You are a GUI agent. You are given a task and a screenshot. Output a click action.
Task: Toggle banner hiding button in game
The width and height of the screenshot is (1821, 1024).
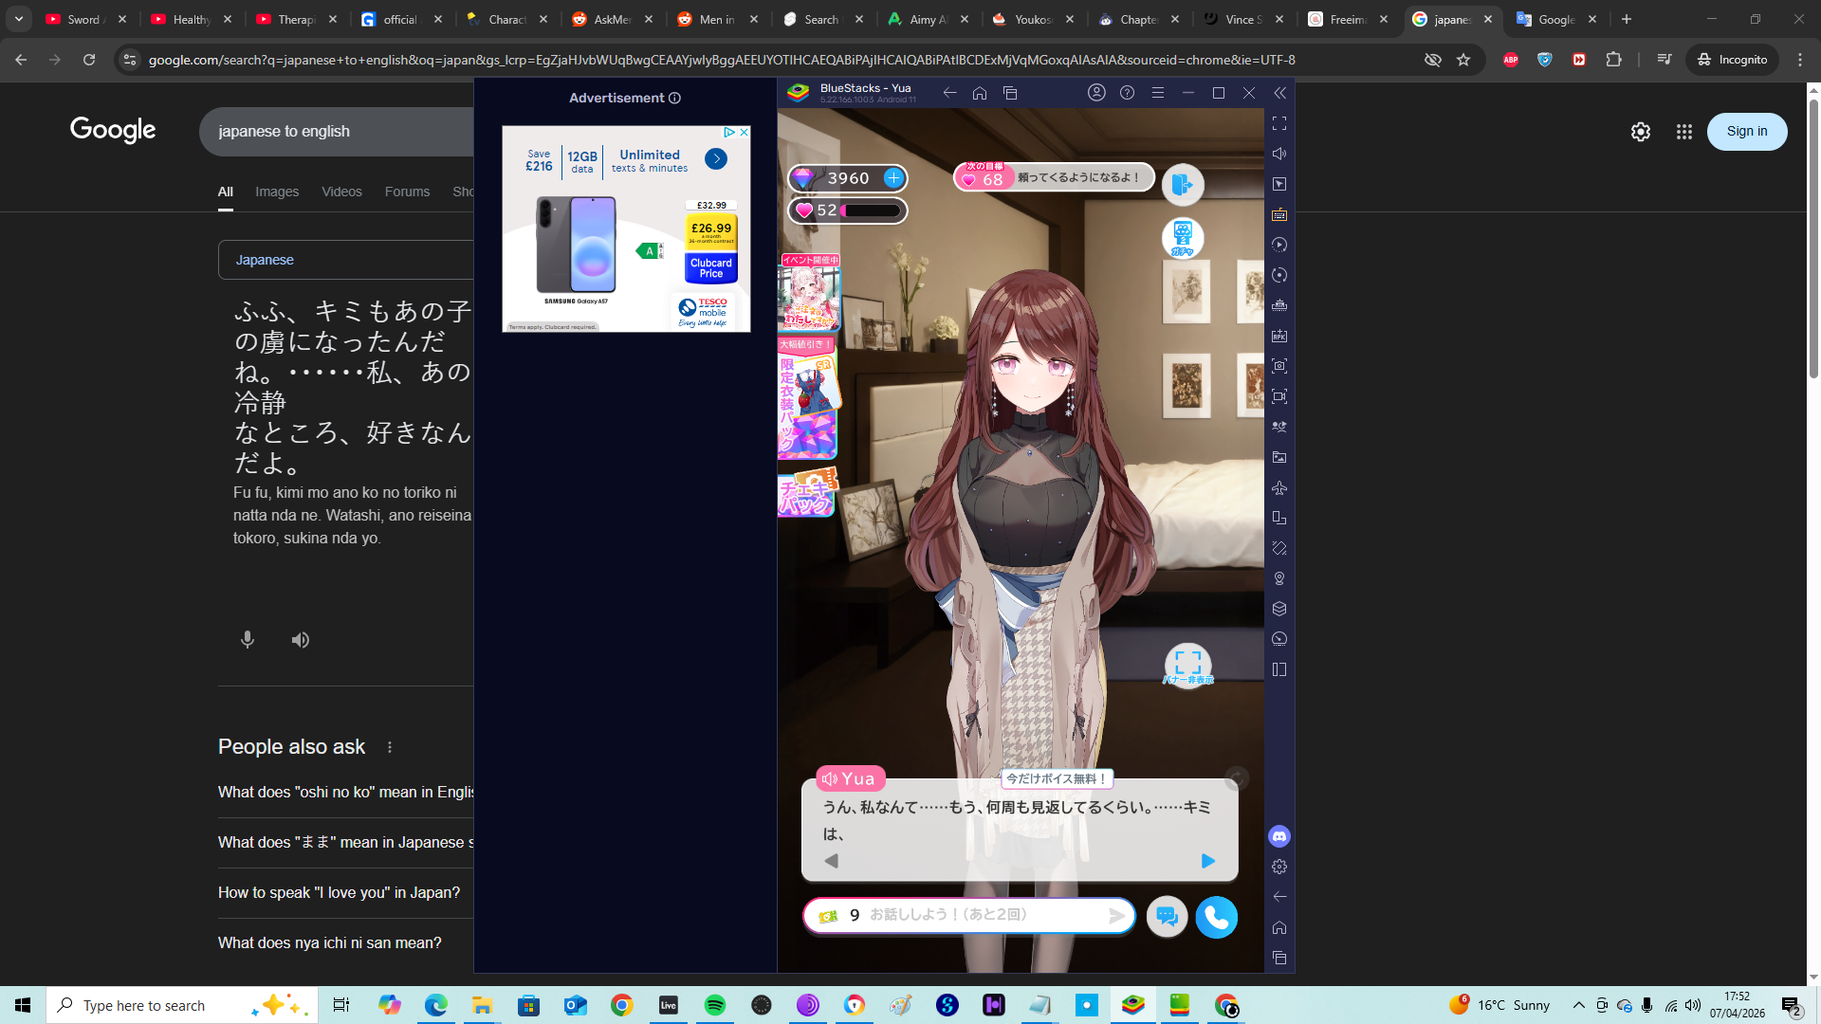click(1187, 665)
